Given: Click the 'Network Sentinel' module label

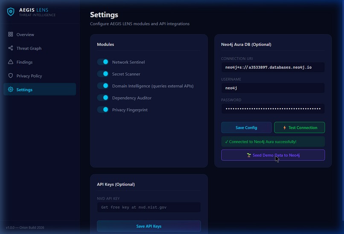Looking at the screenshot, I should click(x=128, y=62).
